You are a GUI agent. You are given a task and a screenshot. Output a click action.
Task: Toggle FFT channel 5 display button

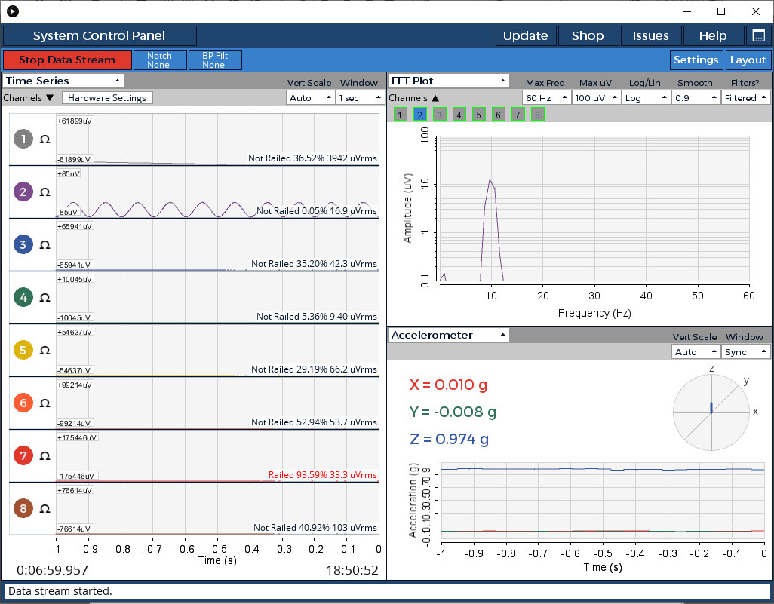point(478,115)
